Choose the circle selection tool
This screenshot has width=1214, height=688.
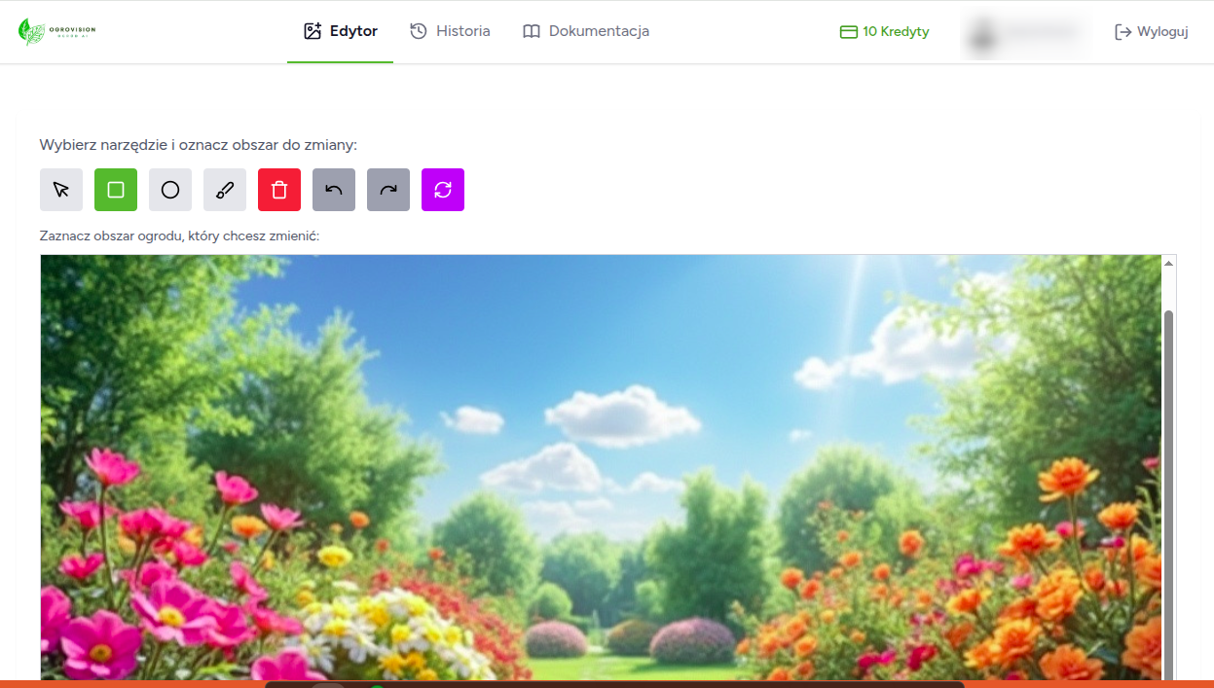pos(170,190)
